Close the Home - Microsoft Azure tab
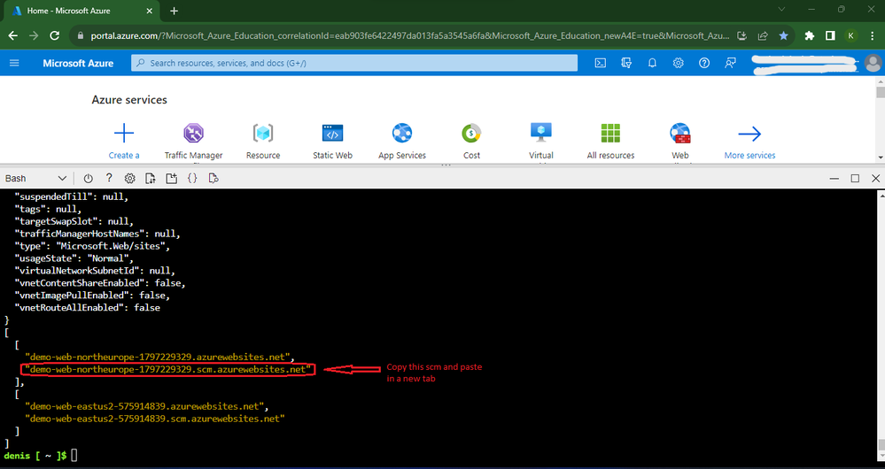Screen dimensions: 885x469 (149, 11)
